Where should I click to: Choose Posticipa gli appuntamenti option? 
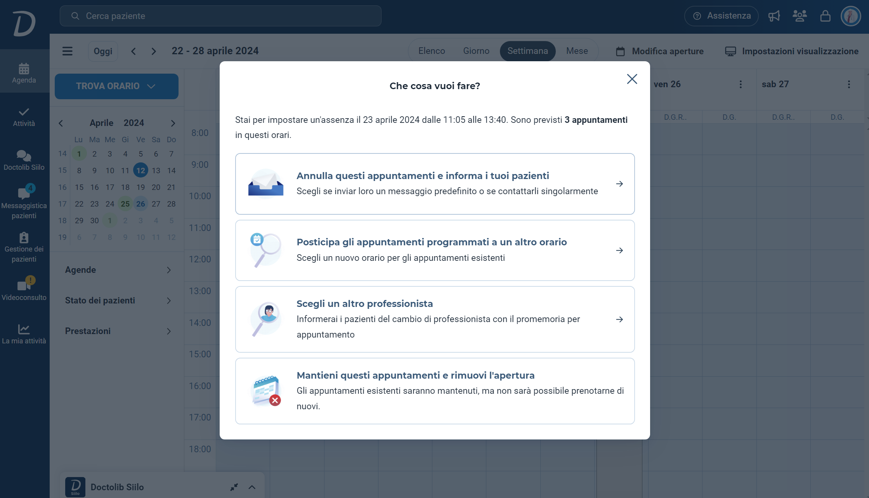tap(435, 250)
